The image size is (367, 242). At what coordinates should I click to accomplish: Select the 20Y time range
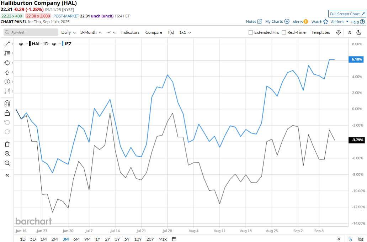click(150, 239)
